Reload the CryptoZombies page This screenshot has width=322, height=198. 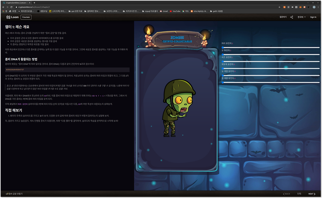[x=11, y=7]
